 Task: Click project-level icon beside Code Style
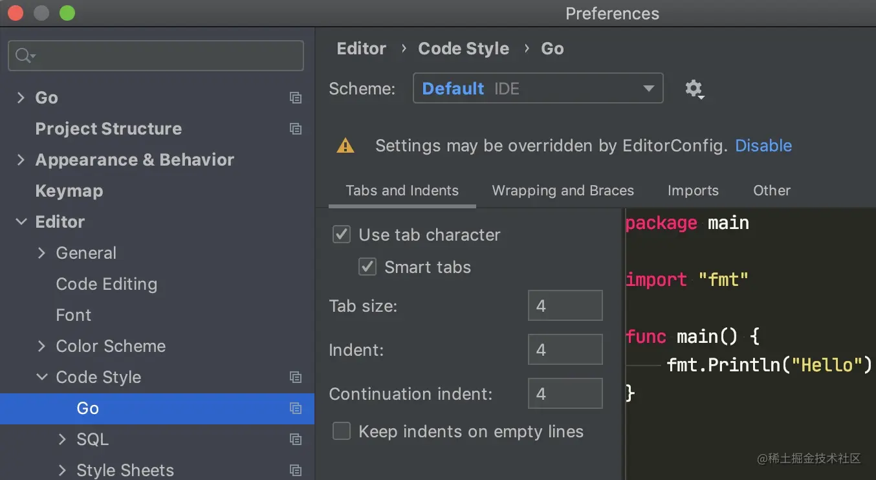pyautogui.click(x=296, y=377)
